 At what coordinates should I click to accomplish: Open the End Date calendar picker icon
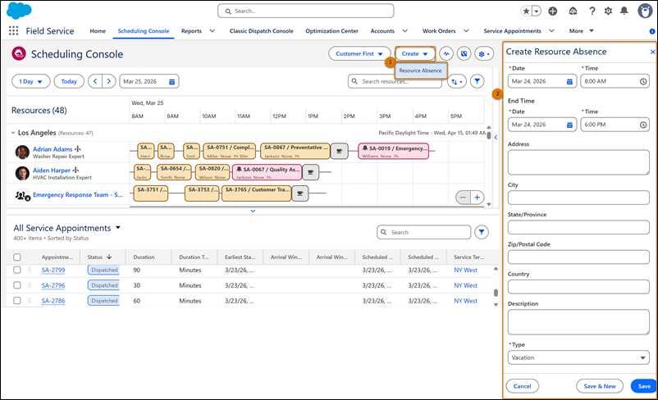(x=569, y=125)
